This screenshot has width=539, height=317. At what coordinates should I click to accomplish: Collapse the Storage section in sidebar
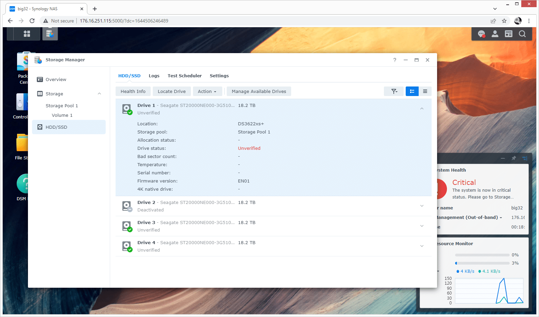coord(99,94)
